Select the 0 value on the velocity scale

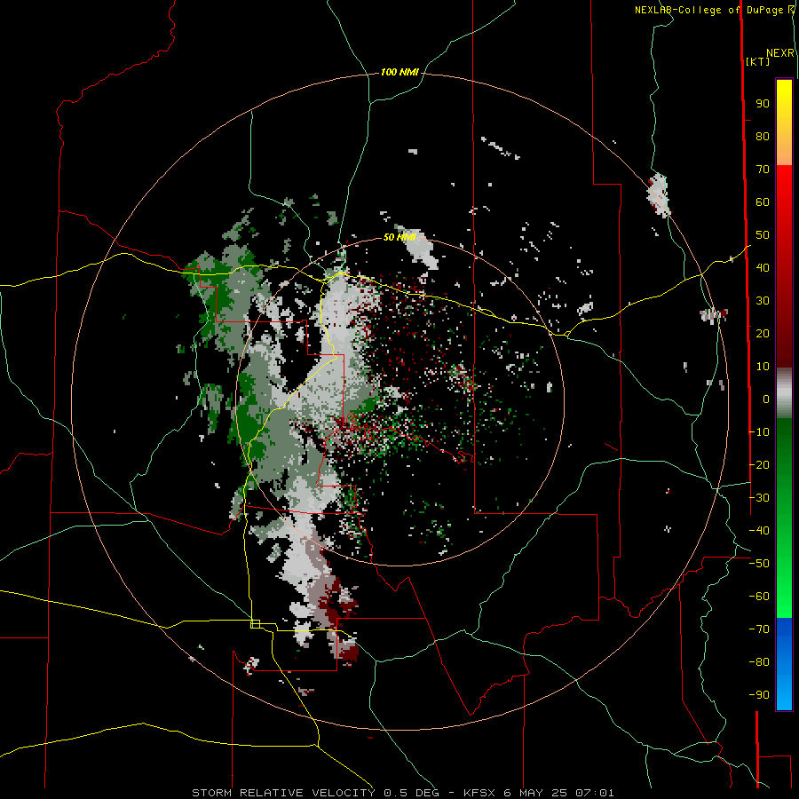(x=766, y=399)
